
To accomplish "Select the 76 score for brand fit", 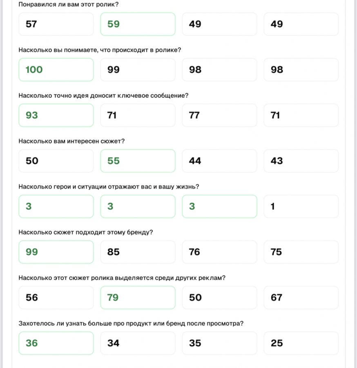I will (219, 252).
